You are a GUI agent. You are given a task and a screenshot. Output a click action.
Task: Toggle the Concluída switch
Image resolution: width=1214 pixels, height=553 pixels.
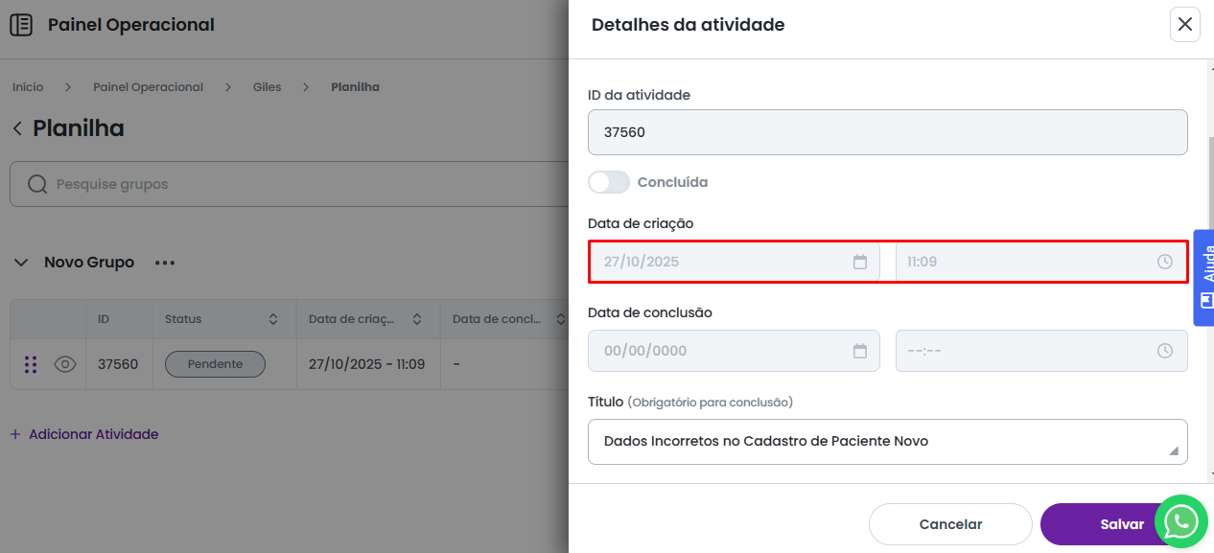[609, 182]
